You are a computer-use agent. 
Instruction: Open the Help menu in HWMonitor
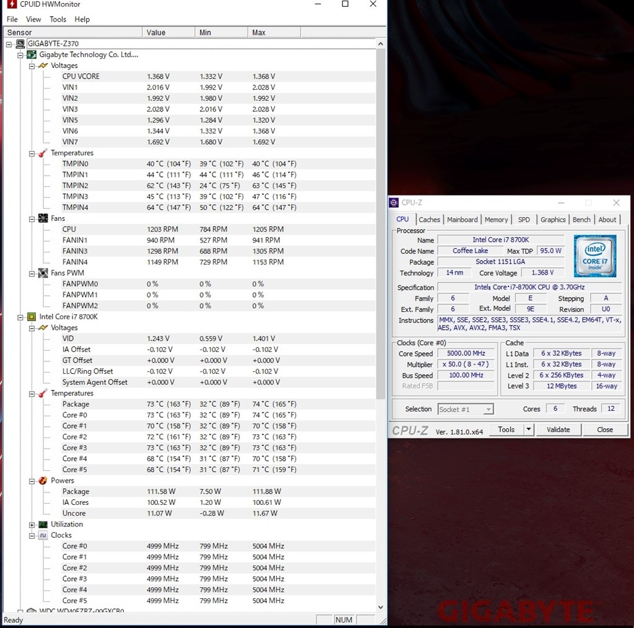pos(82,19)
